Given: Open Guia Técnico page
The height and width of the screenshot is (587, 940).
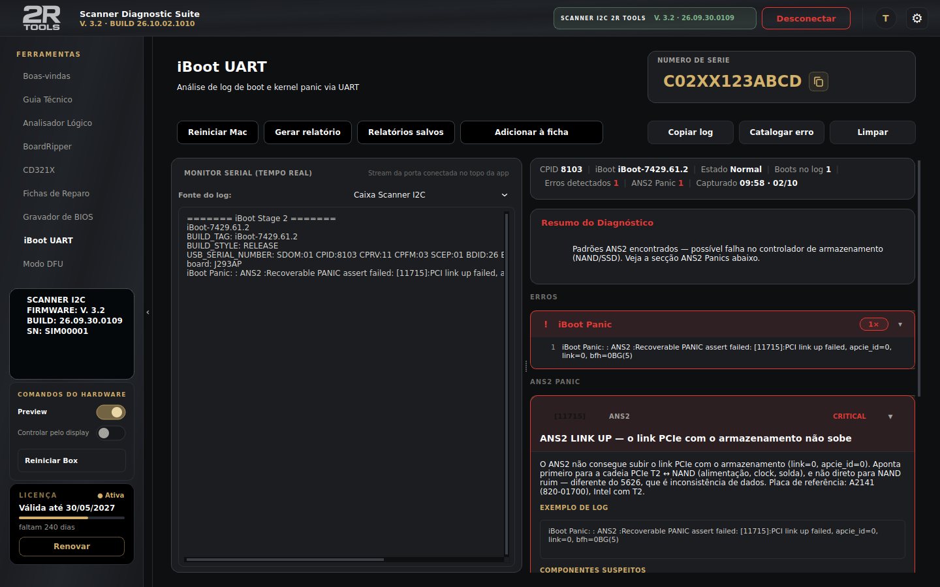Looking at the screenshot, I should (48, 100).
